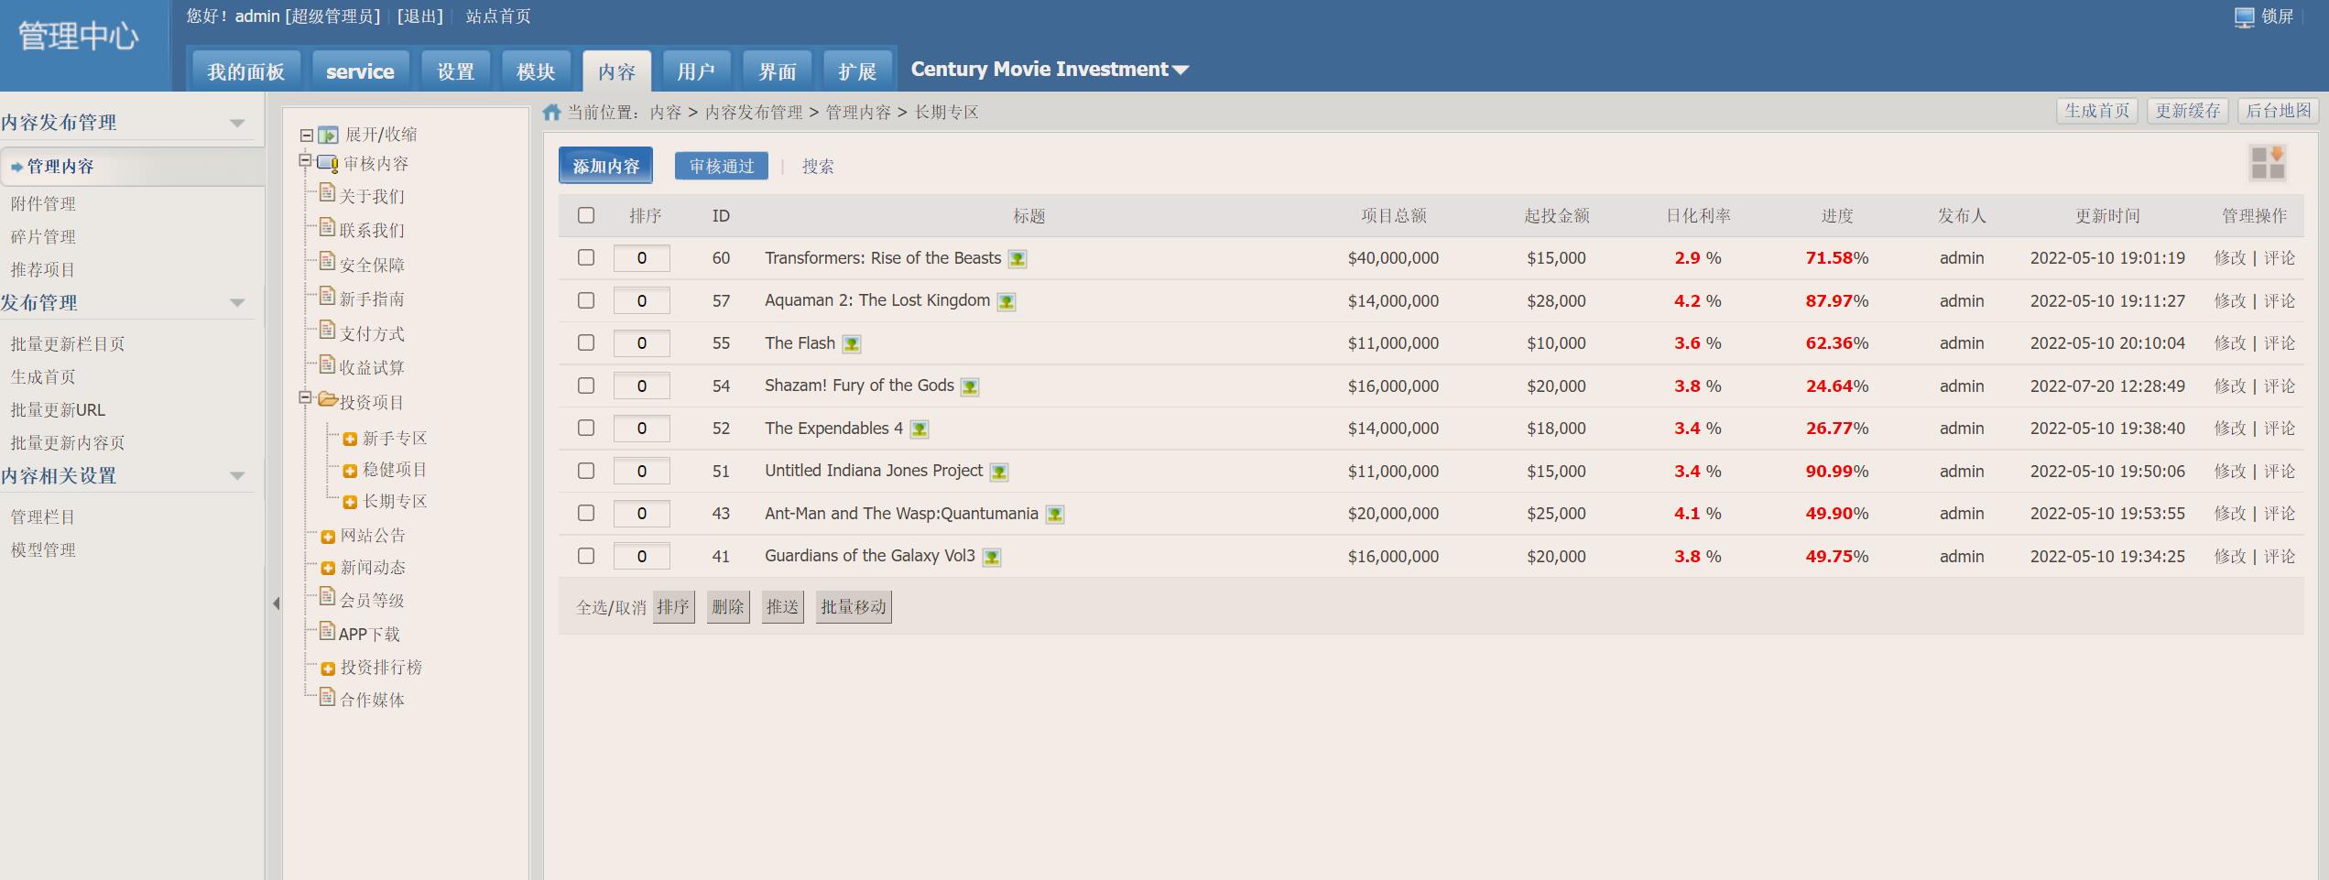This screenshot has height=880, width=2329.
Task: Toggle the select-all checkbox in the table header
Action: point(586,215)
